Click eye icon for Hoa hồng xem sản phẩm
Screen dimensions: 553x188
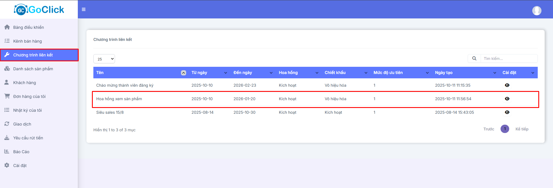tap(507, 99)
